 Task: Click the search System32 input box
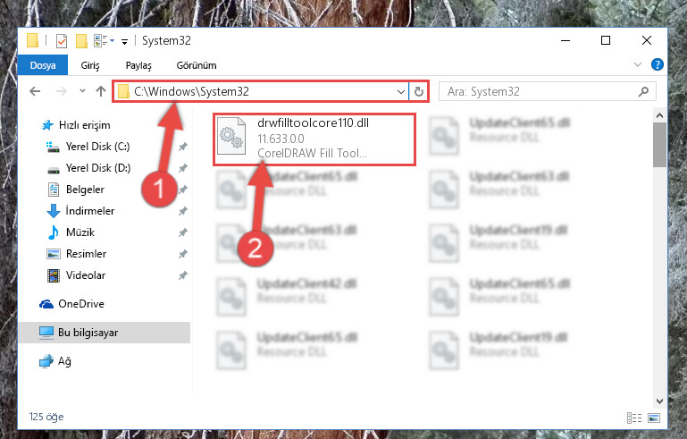(x=542, y=92)
